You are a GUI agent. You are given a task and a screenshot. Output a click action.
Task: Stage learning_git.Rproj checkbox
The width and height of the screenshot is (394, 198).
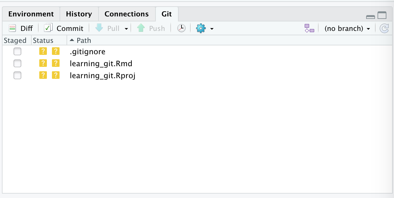[x=17, y=75]
